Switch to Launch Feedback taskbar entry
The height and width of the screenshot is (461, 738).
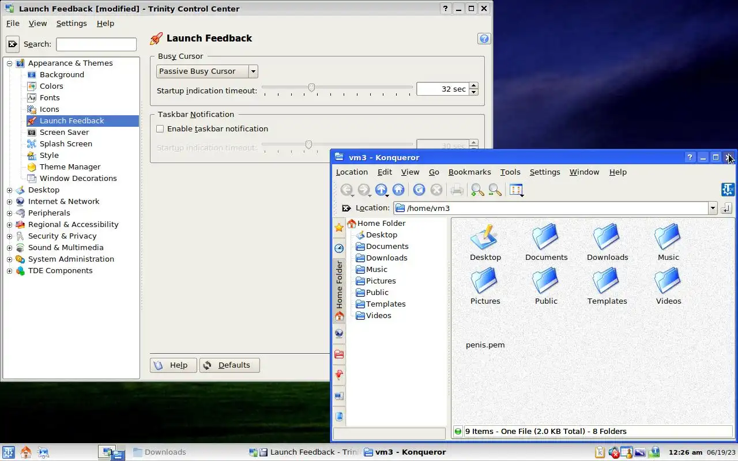tap(304, 452)
